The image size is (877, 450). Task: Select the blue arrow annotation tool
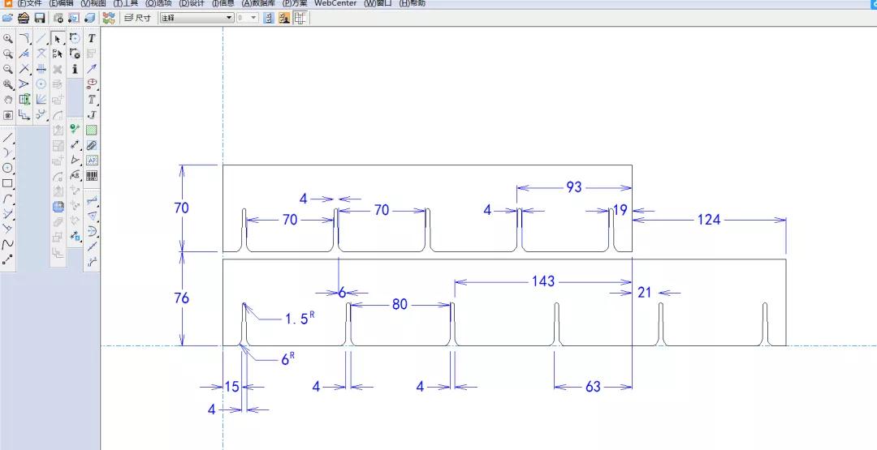[92, 69]
